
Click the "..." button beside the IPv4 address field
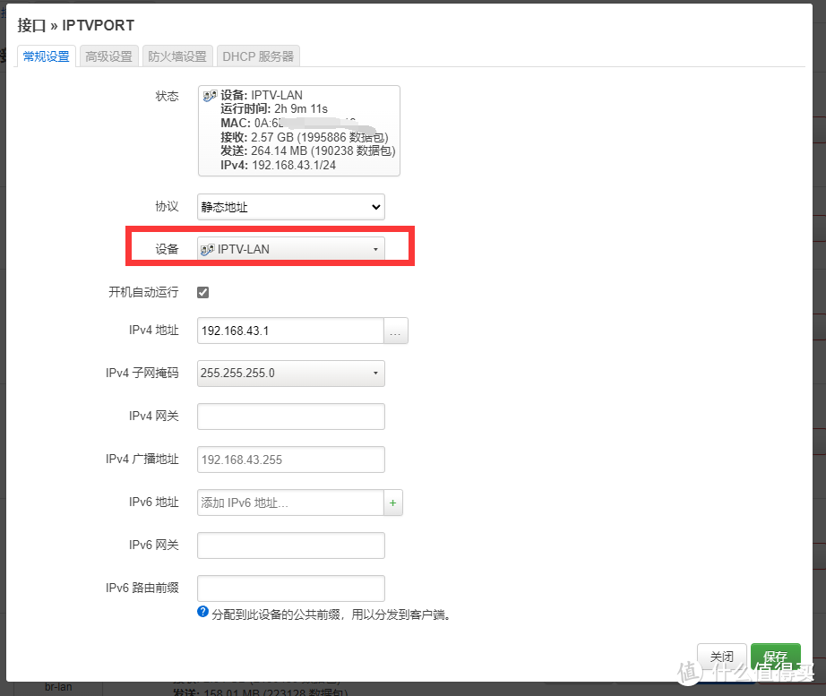395,331
